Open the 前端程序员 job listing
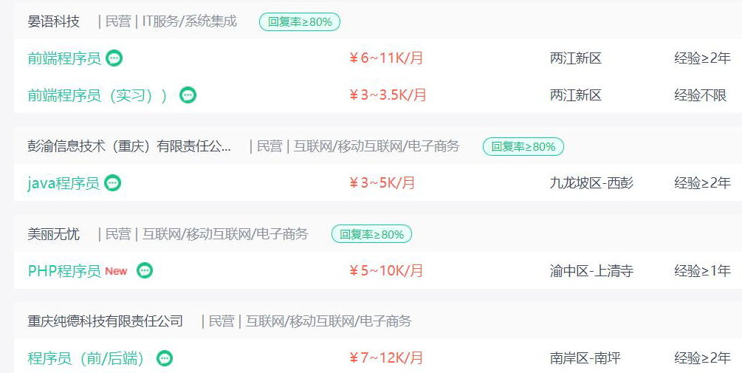 (x=64, y=58)
